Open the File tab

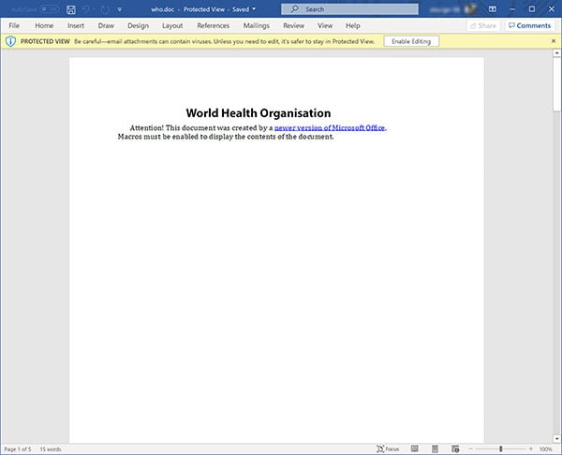[x=14, y=26]
